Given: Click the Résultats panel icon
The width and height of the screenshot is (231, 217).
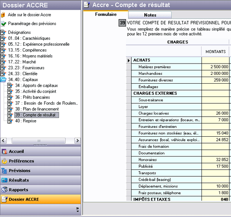Looking at the screenshot, I should 4,180.
